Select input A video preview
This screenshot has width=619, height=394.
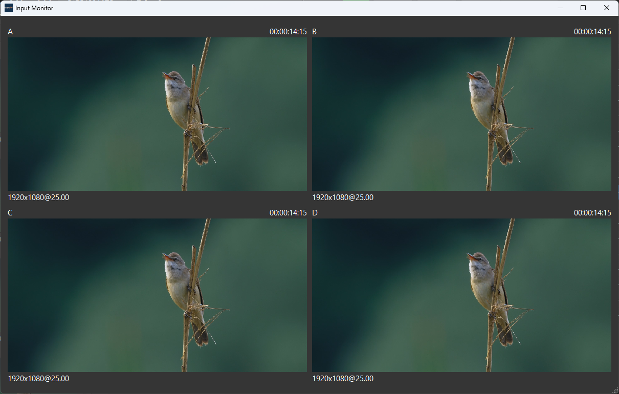pos(157,114)
